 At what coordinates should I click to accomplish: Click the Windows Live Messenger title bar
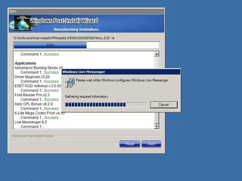pyautogui.click(x=121, y=72)
